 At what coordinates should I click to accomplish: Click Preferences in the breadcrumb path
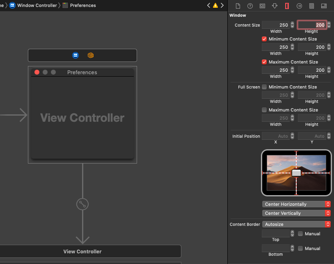point(82,5)
